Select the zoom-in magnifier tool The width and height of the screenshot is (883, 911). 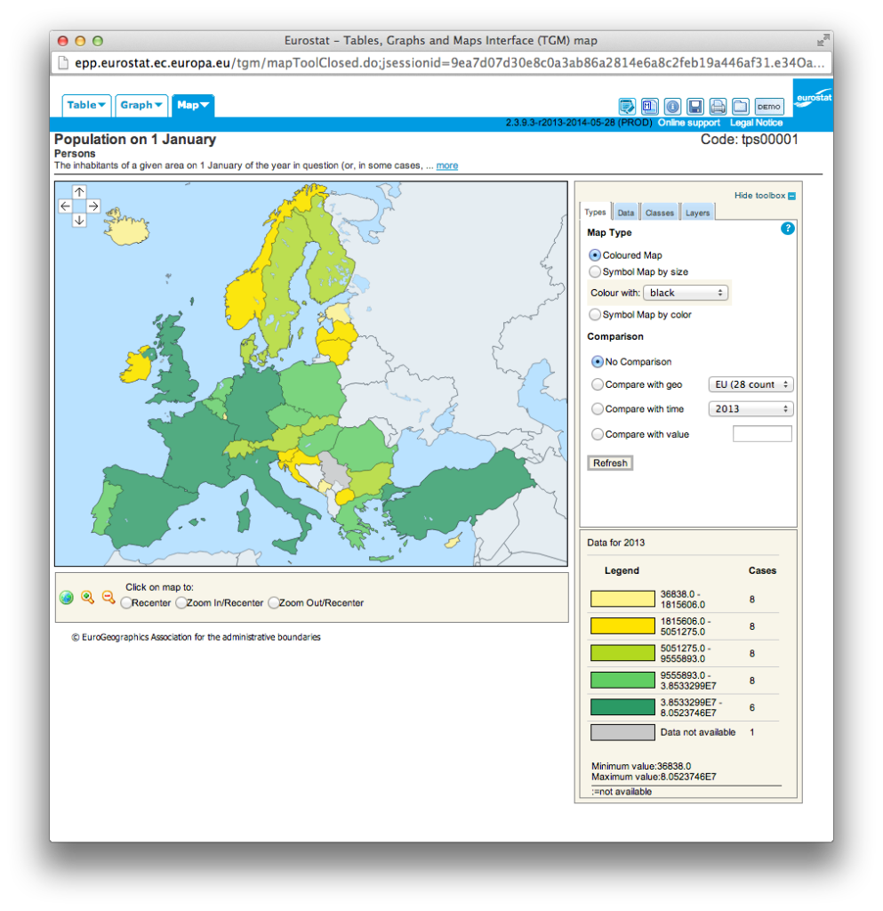coord(87,597)
